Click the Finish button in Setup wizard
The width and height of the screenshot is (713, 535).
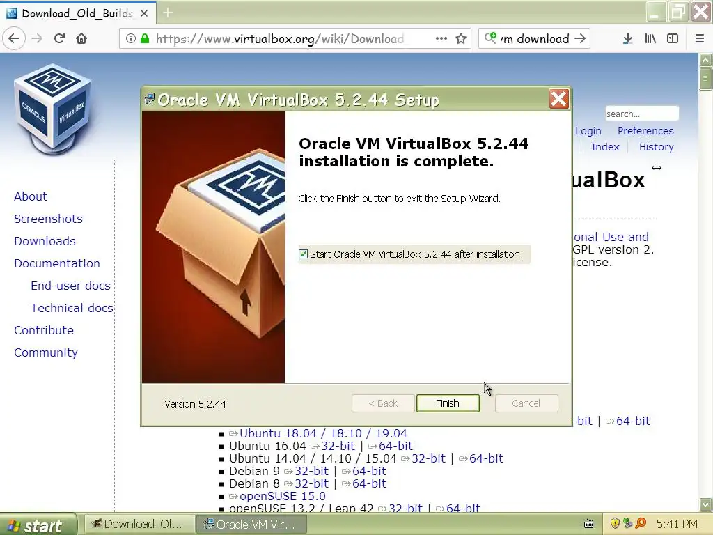[x=448, y=403]
